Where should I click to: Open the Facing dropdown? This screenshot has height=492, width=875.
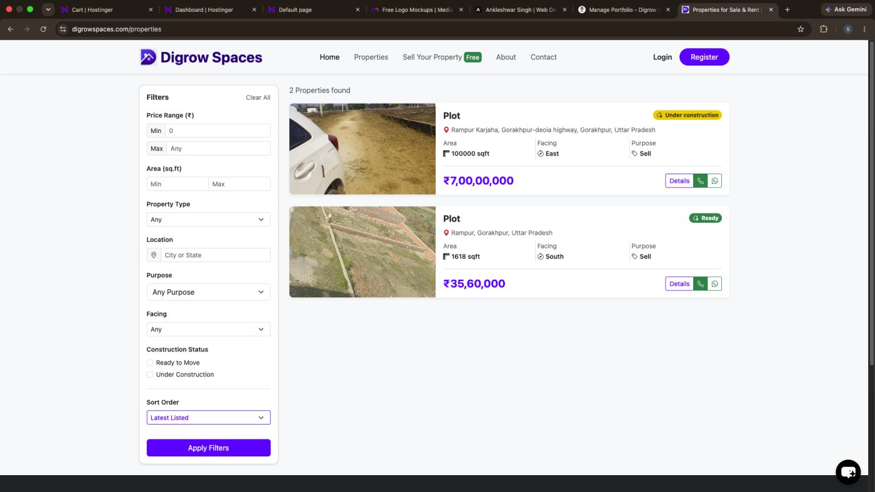[209, 330]
